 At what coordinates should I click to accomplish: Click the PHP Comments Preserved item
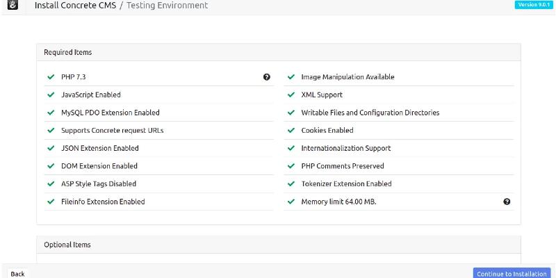coord(342,166)
